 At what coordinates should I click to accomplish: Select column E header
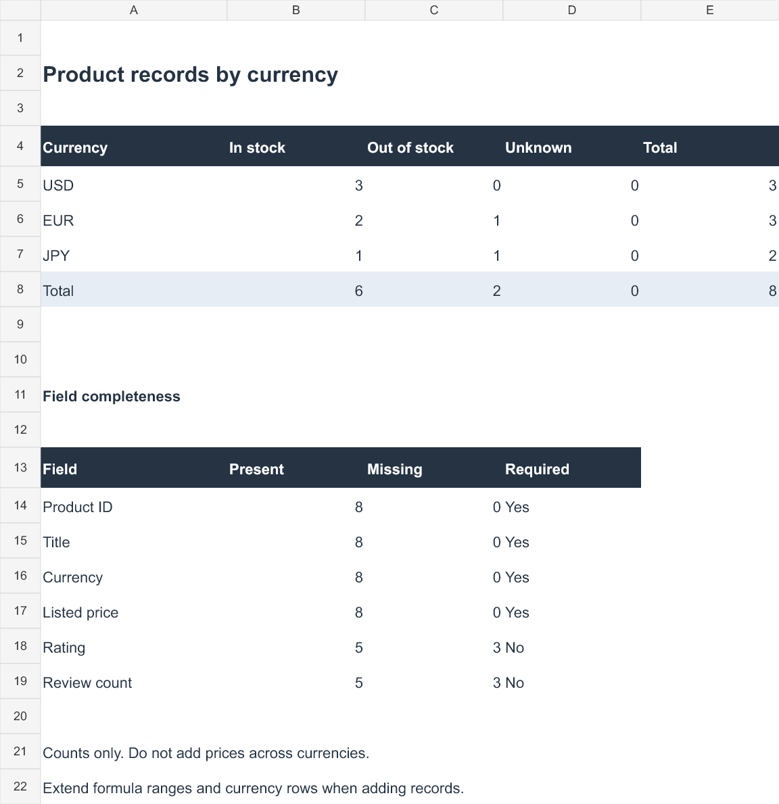710,10
